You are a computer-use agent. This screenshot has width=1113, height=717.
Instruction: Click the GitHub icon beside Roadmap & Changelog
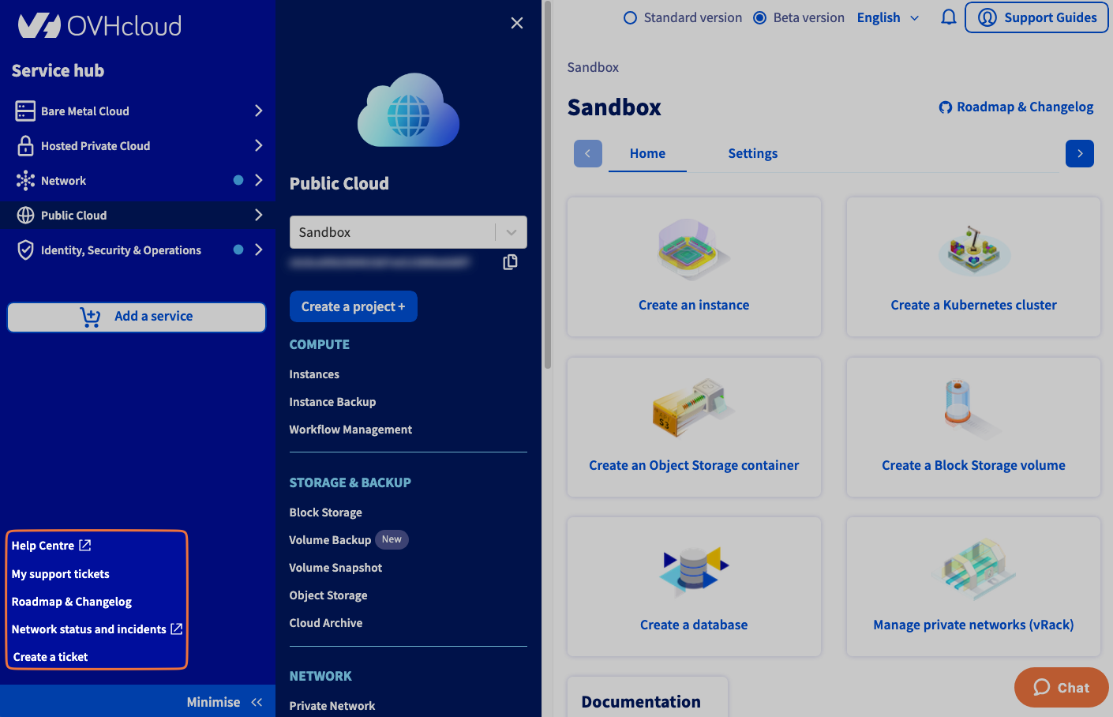(x=945, y=107)
